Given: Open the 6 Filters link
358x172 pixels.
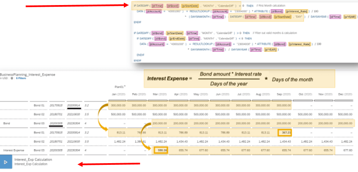Looking at the screenshot, I should pos(21,78).
